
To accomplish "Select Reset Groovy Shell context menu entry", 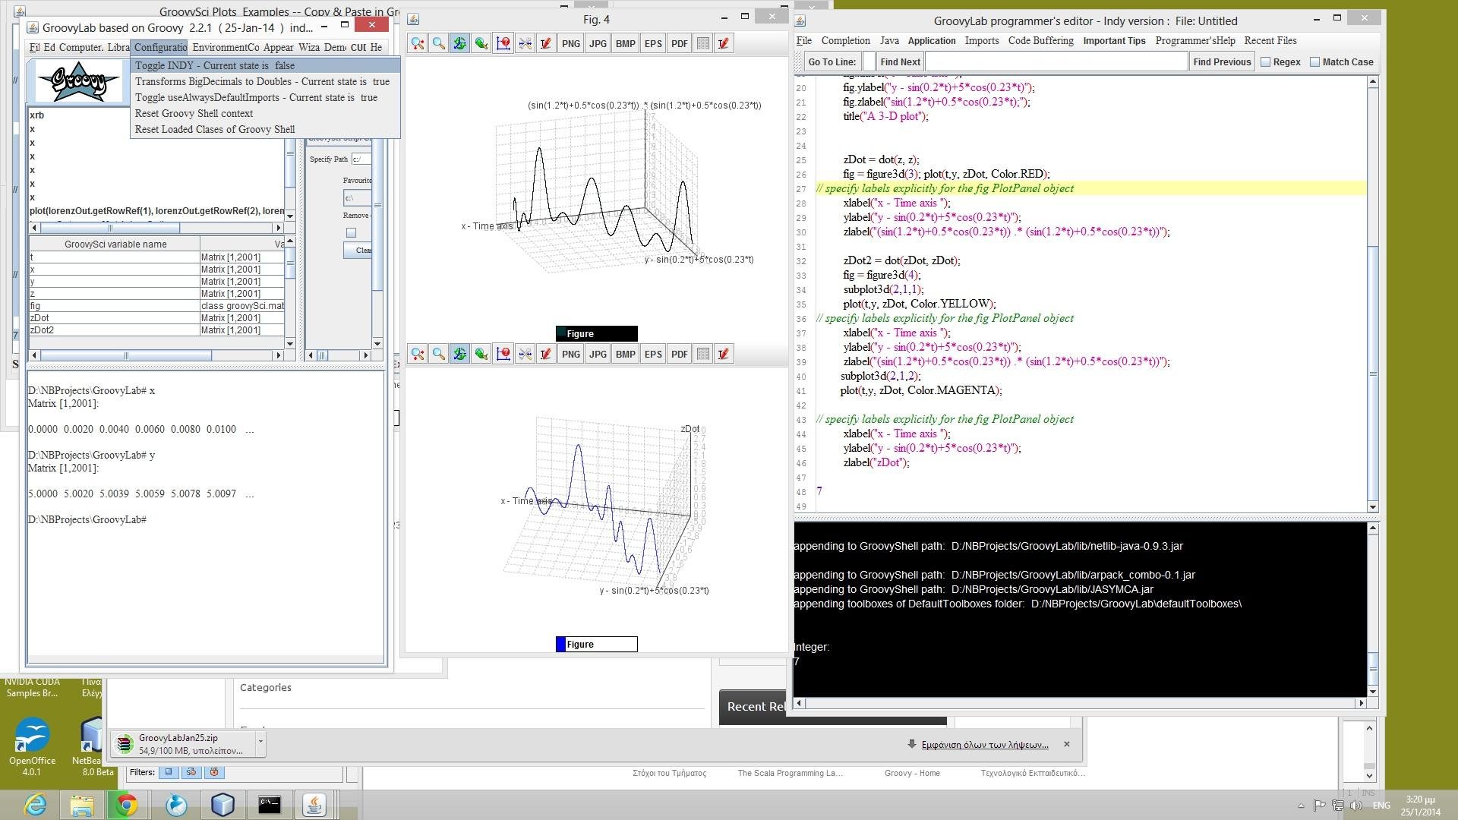I will 194,114.
